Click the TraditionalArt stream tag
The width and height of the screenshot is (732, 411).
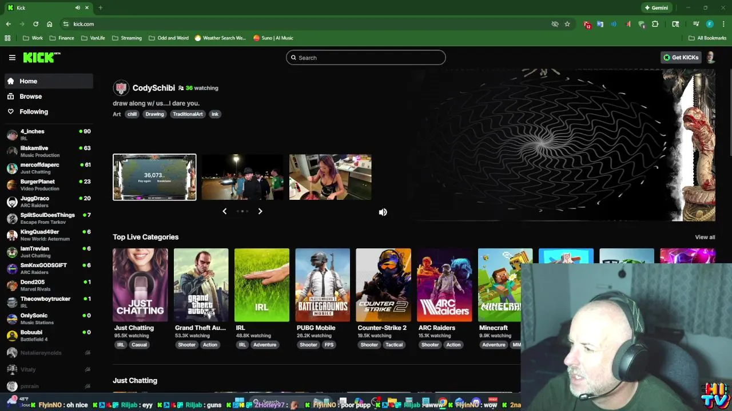[188, 114]
